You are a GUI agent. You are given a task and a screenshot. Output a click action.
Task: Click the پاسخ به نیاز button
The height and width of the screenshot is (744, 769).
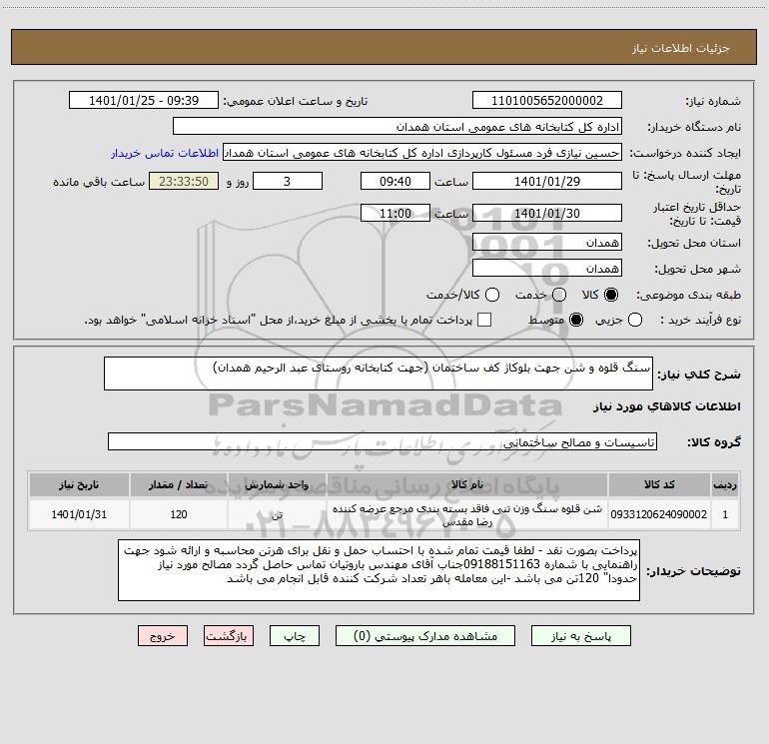(580, 635)
